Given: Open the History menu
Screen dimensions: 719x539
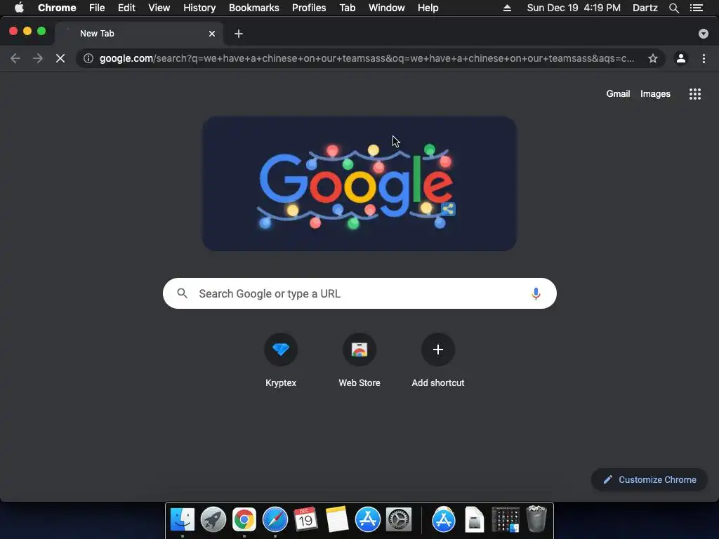Looking at the screenshot, I should [199, 8].
